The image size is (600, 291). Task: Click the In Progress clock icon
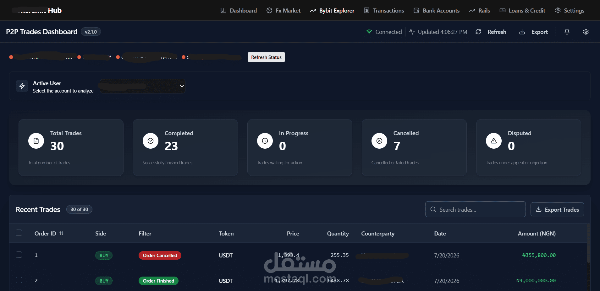[x=265, y=141]
